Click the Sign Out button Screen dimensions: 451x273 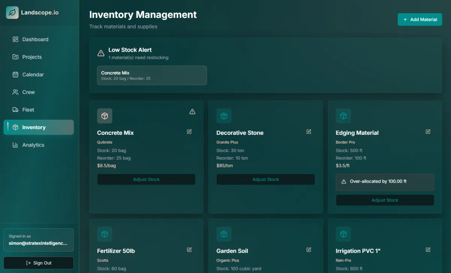tap(38, 263)
